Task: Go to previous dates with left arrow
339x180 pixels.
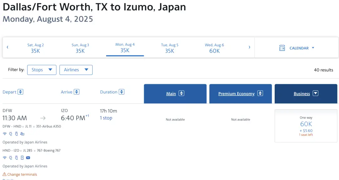Action: [8, 47]
